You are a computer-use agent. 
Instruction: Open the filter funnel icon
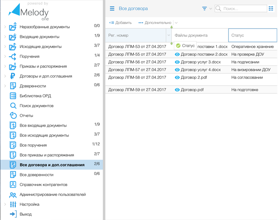[204, 9]
